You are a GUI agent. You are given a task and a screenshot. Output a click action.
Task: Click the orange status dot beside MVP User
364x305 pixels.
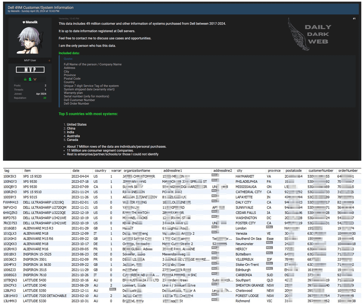point(49,61)
